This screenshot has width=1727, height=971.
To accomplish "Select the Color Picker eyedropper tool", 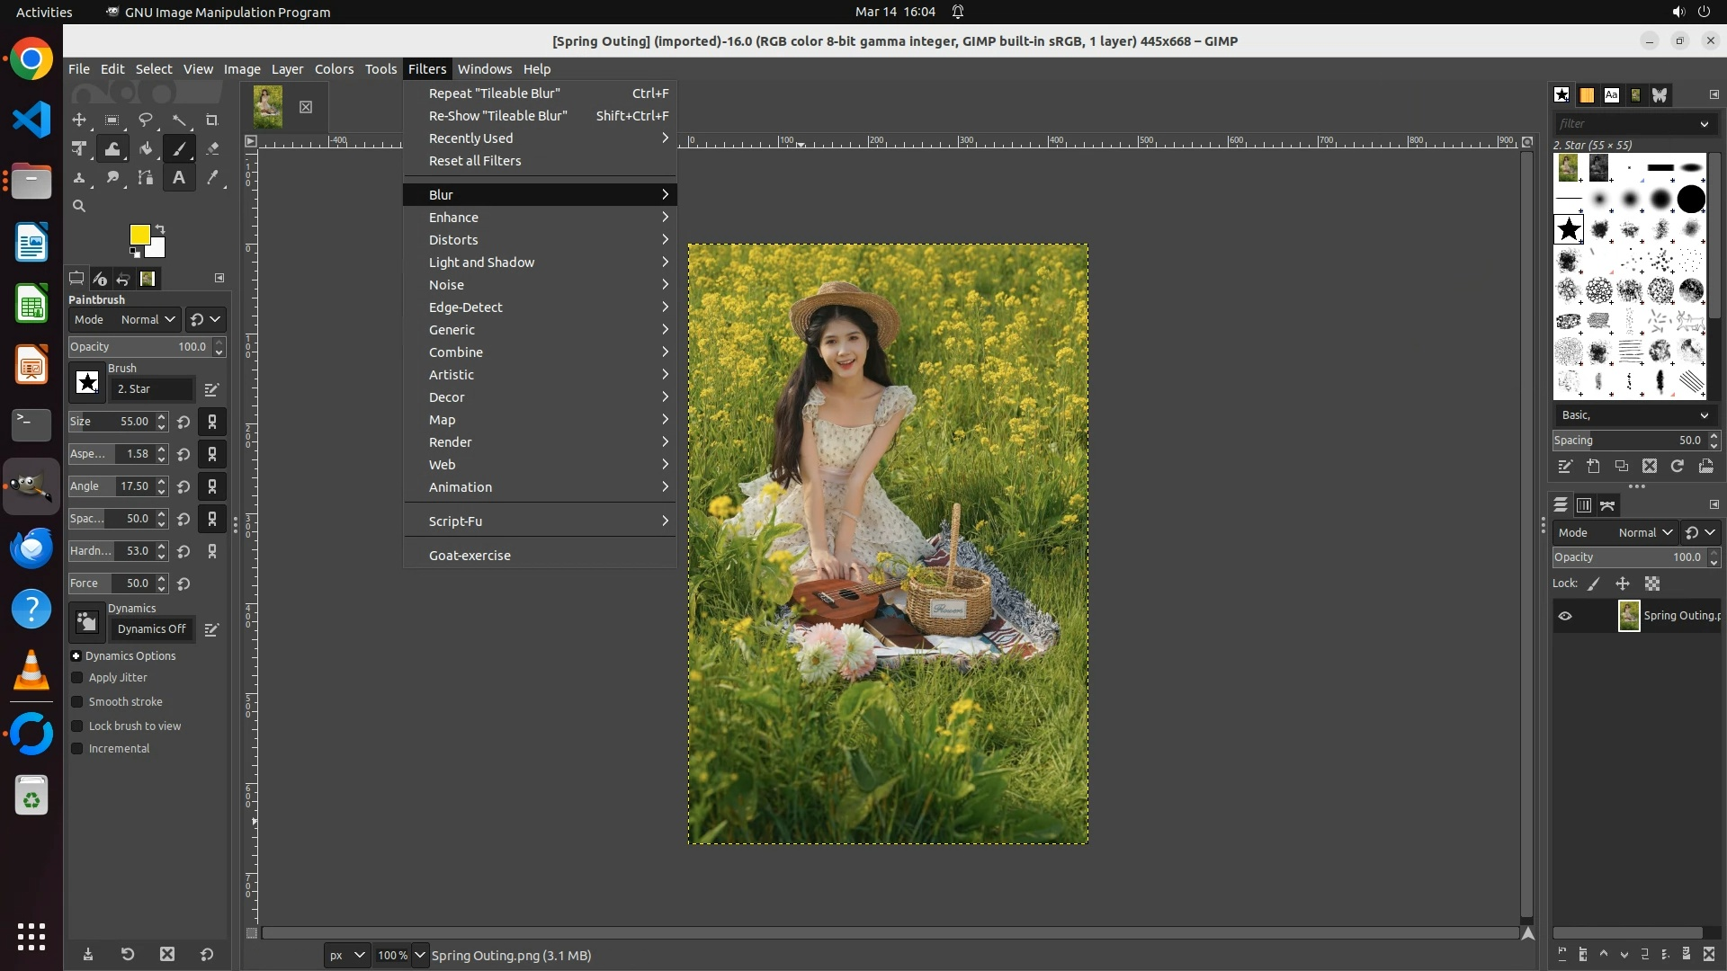I will point(212,178).
